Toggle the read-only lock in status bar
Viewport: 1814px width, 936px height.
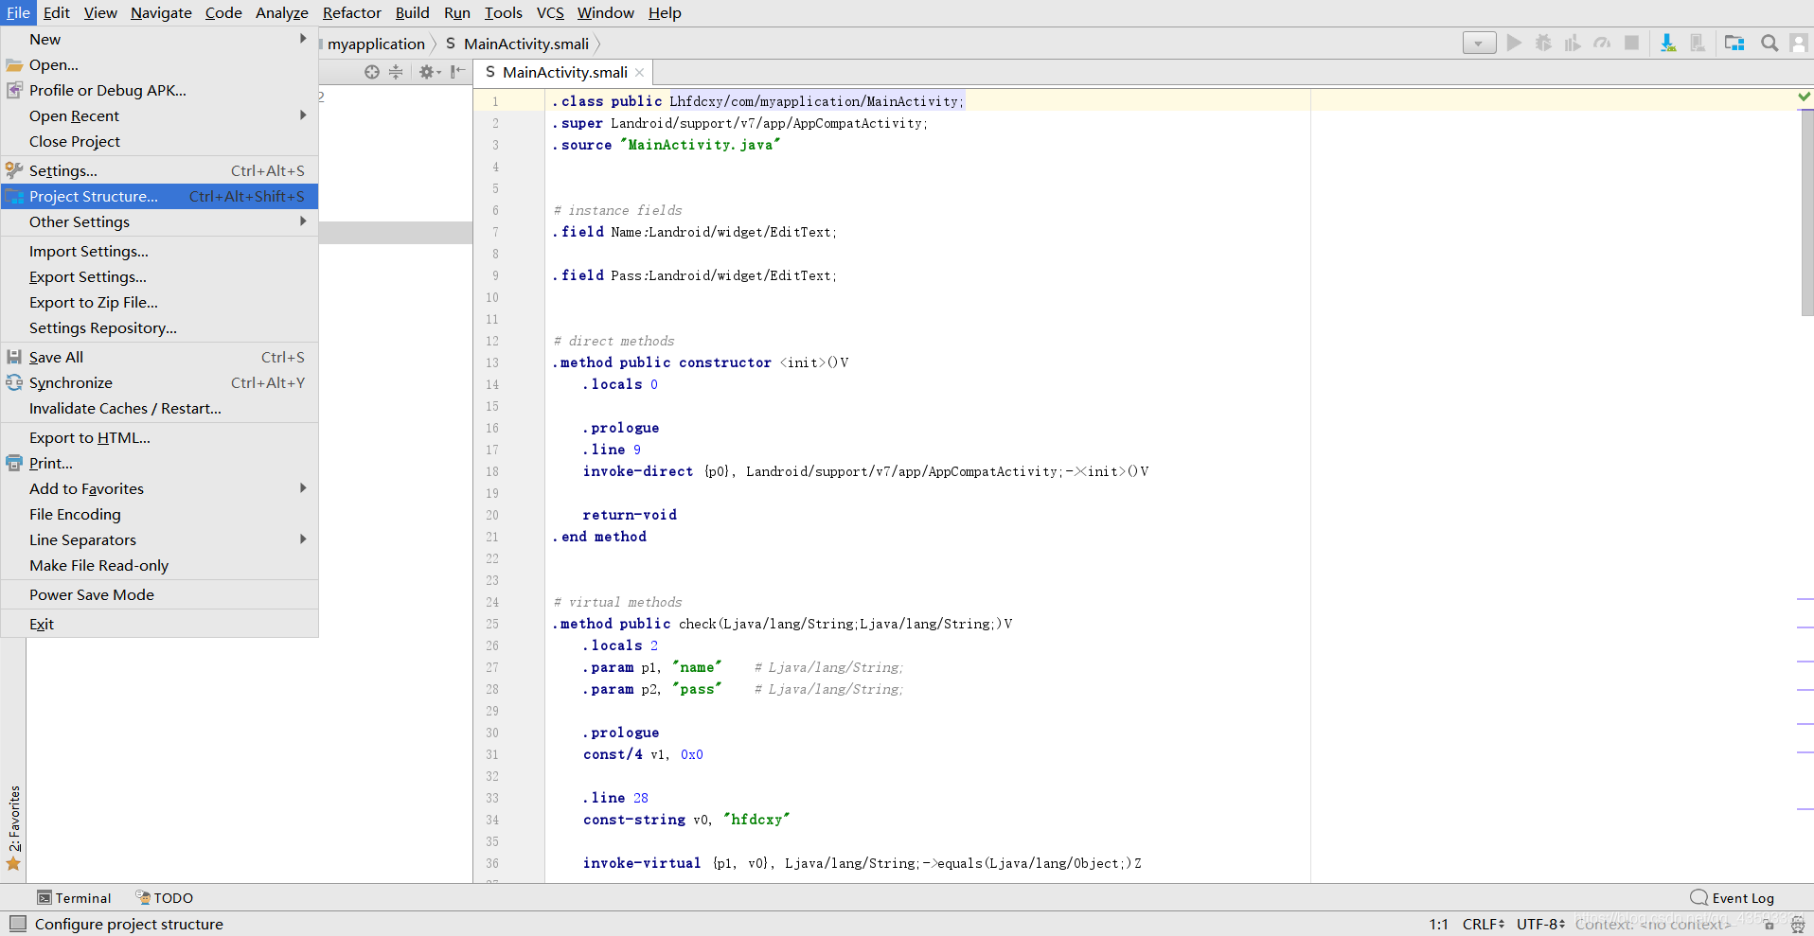click(x=1769, y=925)
